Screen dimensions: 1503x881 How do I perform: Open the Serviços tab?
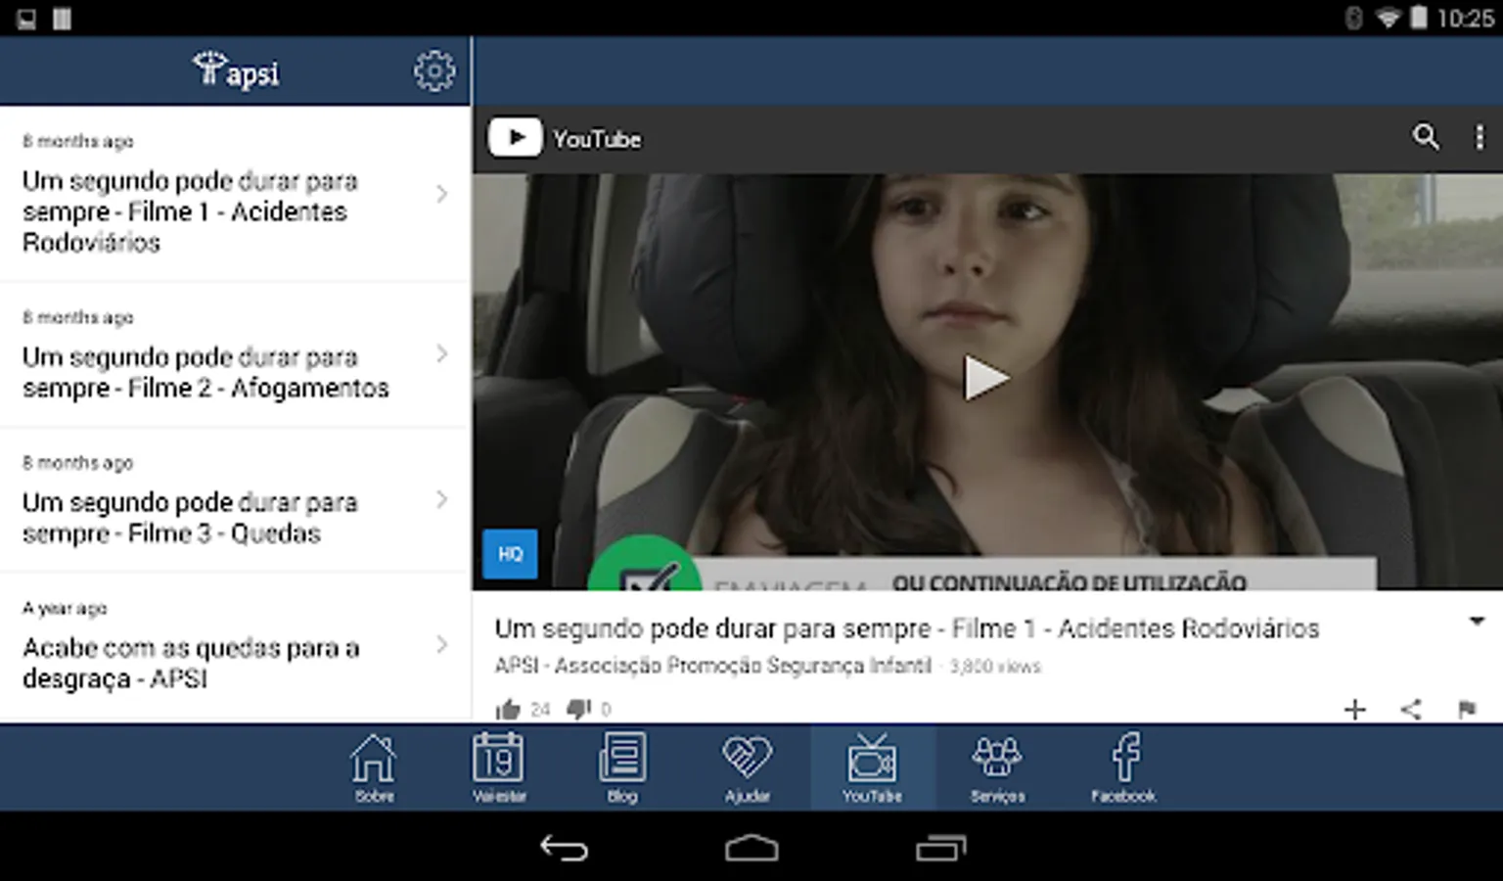997,768
